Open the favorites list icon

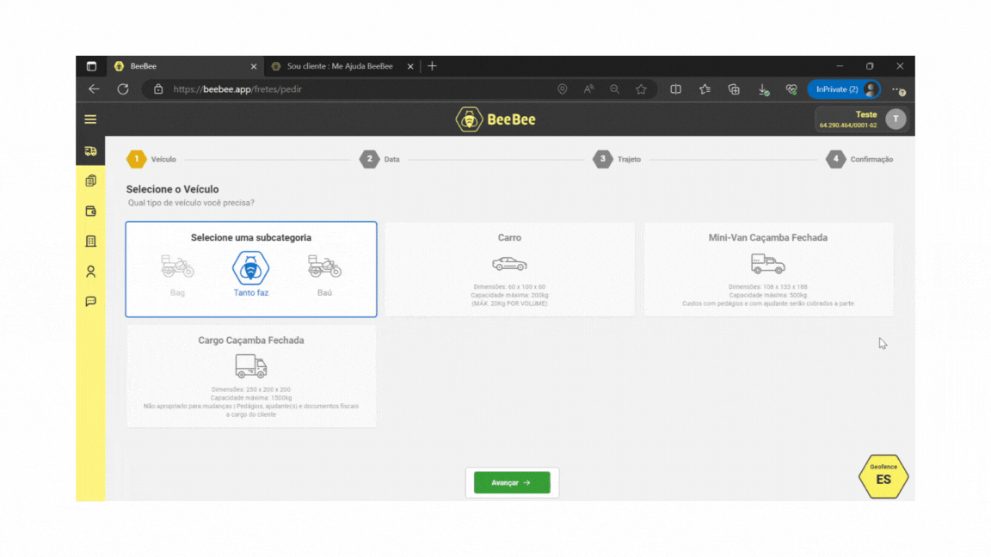(x=705, y=89)
